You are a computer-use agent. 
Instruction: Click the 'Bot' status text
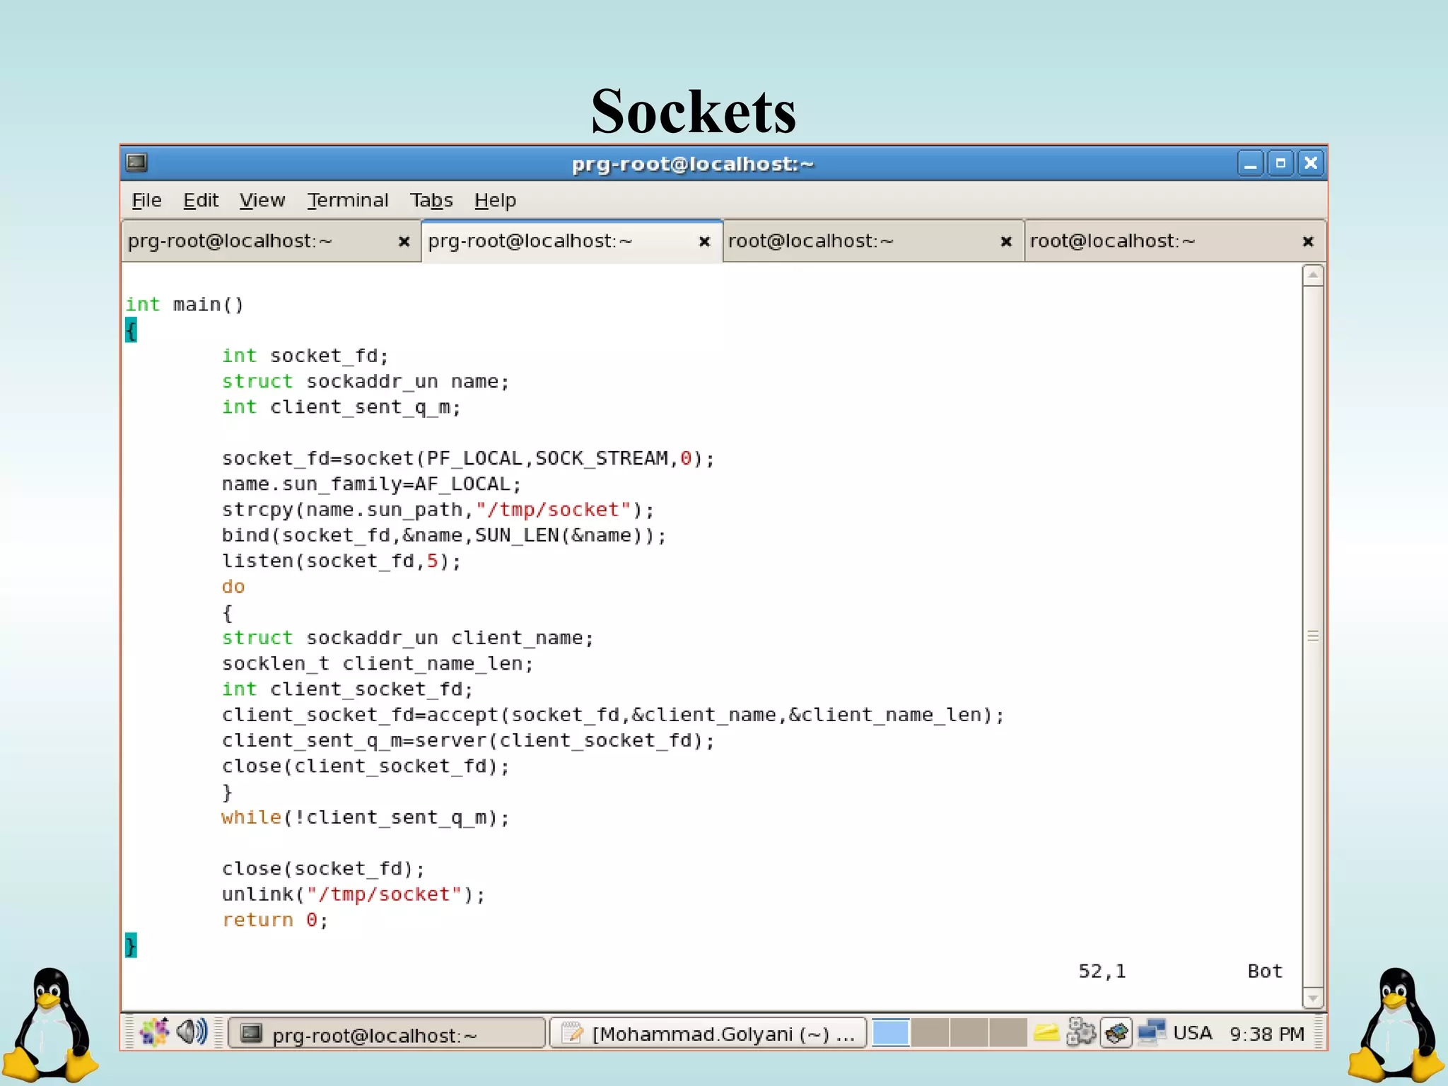tap(1265, 971)
